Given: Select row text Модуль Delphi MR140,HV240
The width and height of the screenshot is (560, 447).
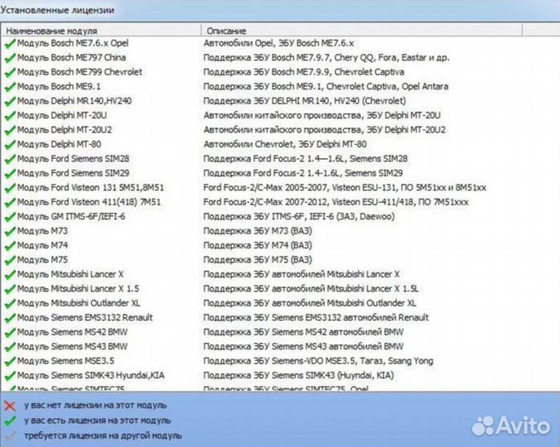Looking at the screenshot, I should (x=75, y=101).
